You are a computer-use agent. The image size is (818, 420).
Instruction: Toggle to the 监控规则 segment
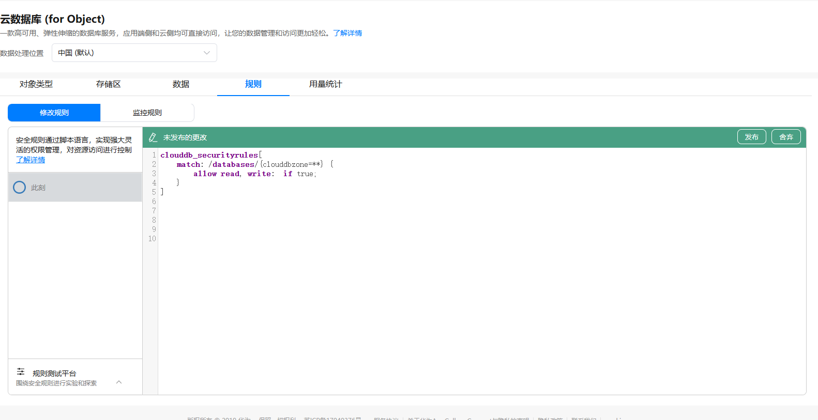147,113
